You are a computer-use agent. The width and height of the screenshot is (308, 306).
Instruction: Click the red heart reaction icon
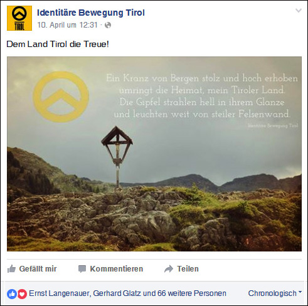tap(22, 294)
